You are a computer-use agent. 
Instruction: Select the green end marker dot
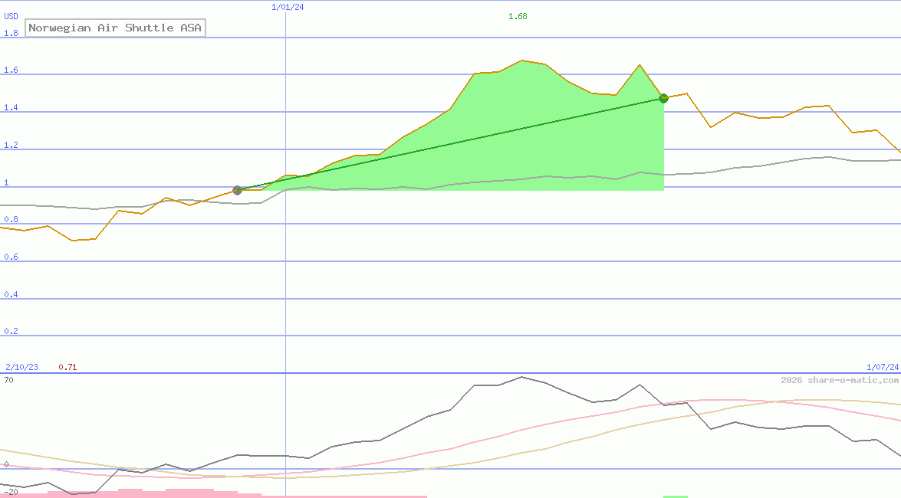tap(664, 98)
